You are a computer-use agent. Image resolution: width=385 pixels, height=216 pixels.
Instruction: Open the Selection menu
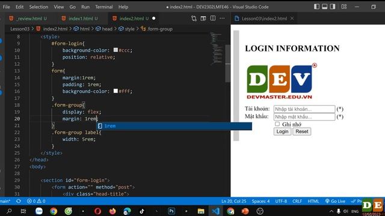(x=38, y=7)
